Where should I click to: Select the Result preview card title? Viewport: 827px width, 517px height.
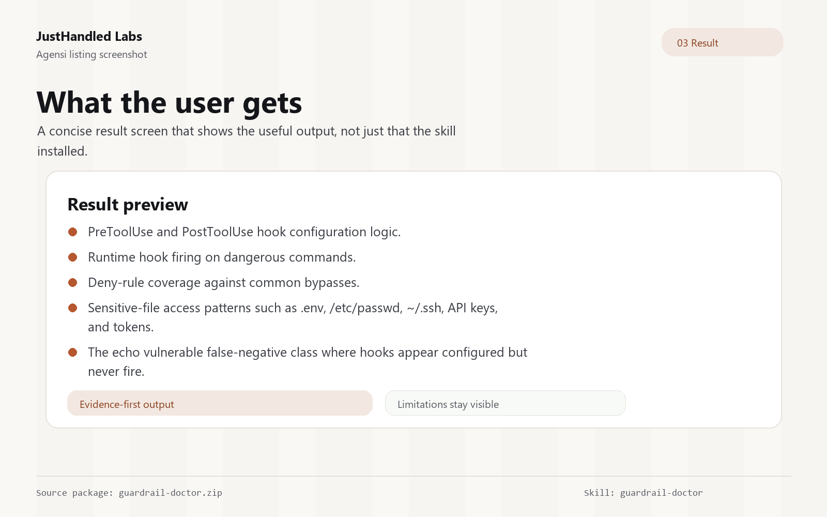click(128, 205)
